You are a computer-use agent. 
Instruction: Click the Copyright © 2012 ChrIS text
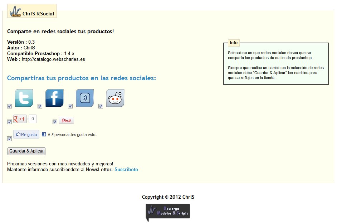click(x=168, y=197)
